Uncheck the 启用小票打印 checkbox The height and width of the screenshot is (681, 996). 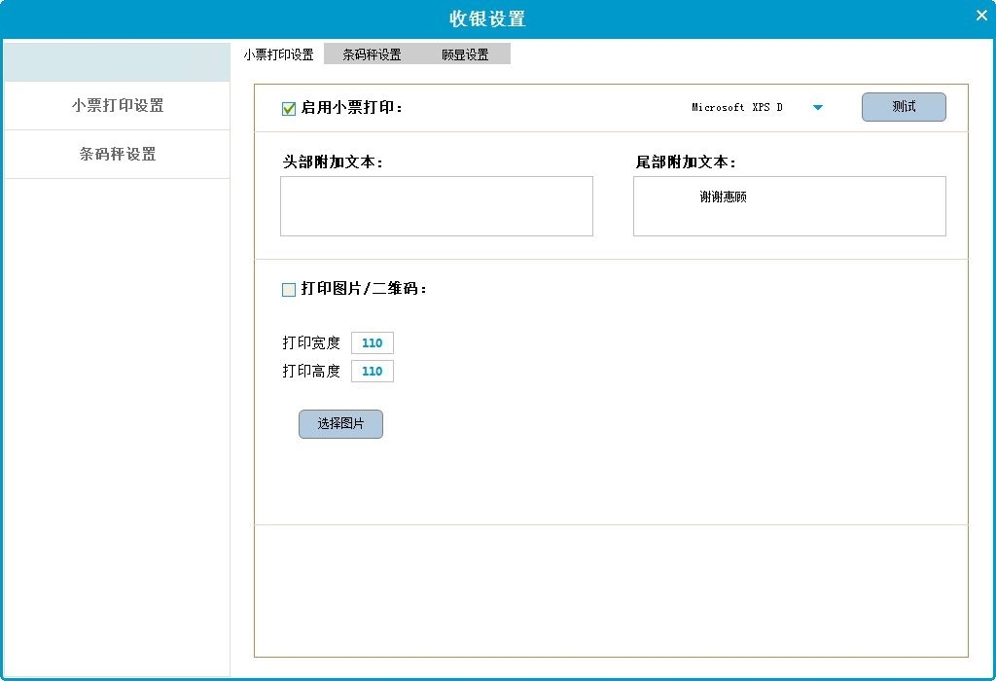289,109
